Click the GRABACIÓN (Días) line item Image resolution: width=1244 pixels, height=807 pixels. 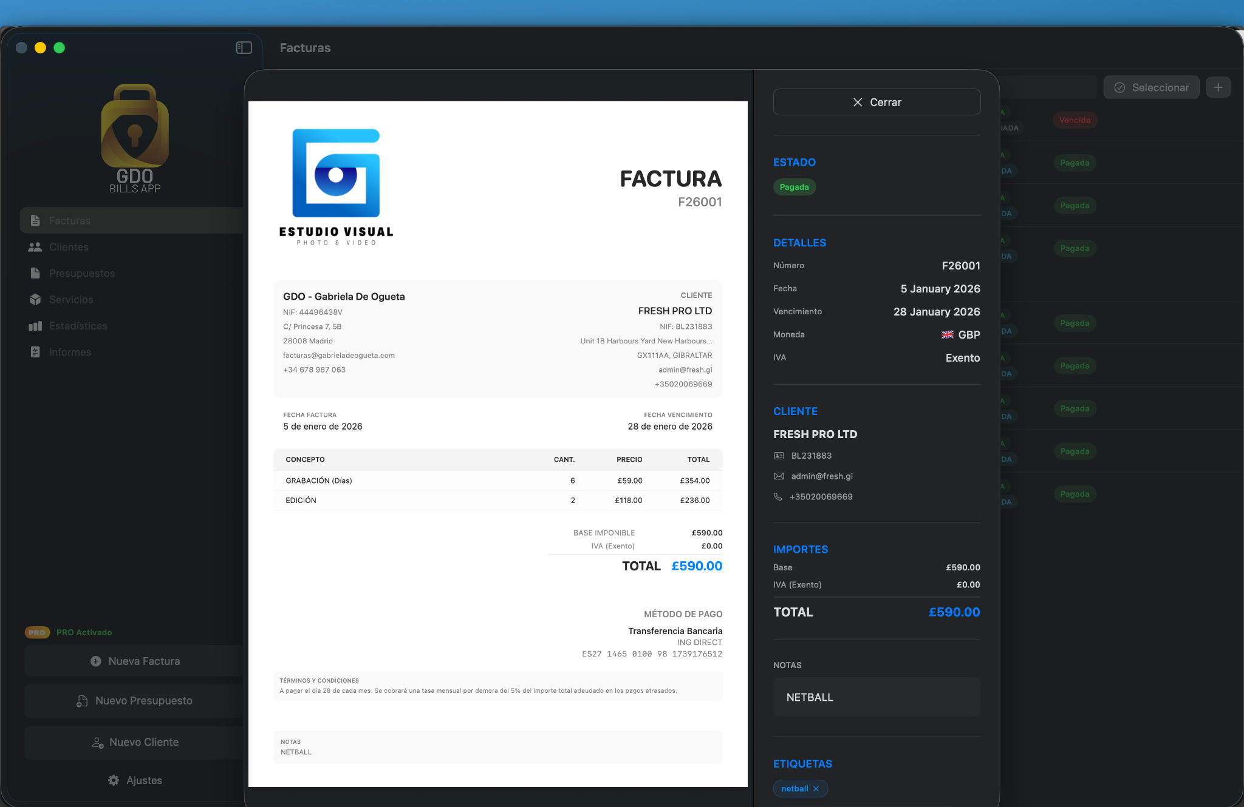pyautogui.click(x=497, y=481)
